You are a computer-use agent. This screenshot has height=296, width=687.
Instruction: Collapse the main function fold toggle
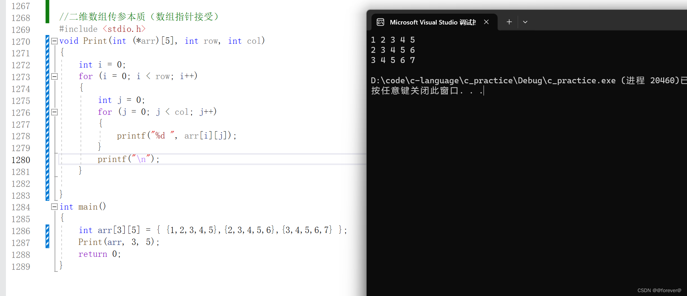click(x=54, y=207)
